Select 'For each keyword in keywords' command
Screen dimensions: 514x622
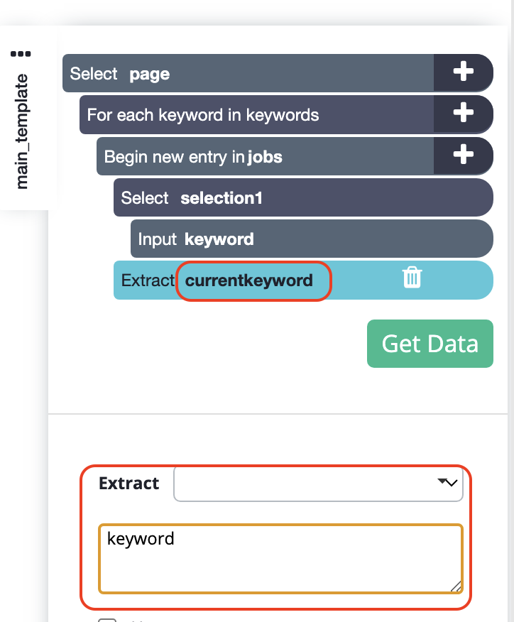click(x=256, y=114)
